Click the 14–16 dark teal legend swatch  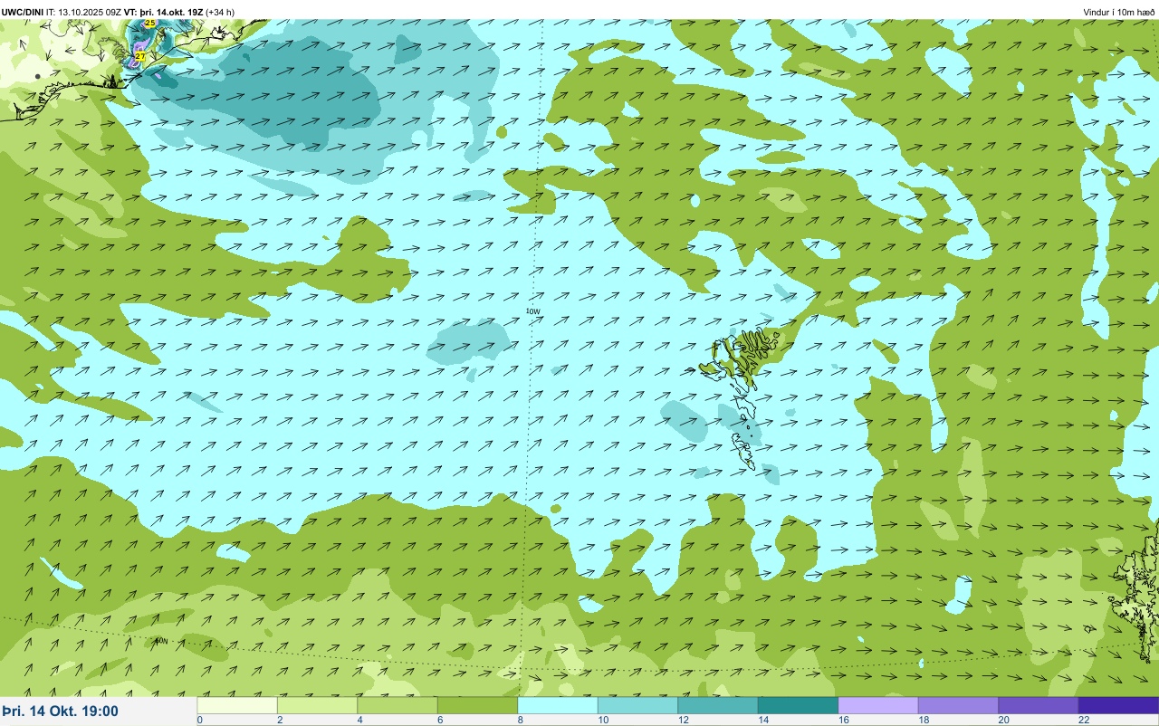798,705
